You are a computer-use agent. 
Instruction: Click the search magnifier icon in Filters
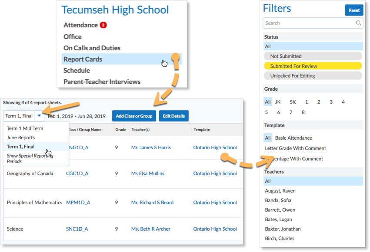click(358, 23)
